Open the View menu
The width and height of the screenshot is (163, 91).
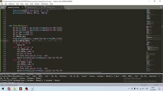(22, 4)
